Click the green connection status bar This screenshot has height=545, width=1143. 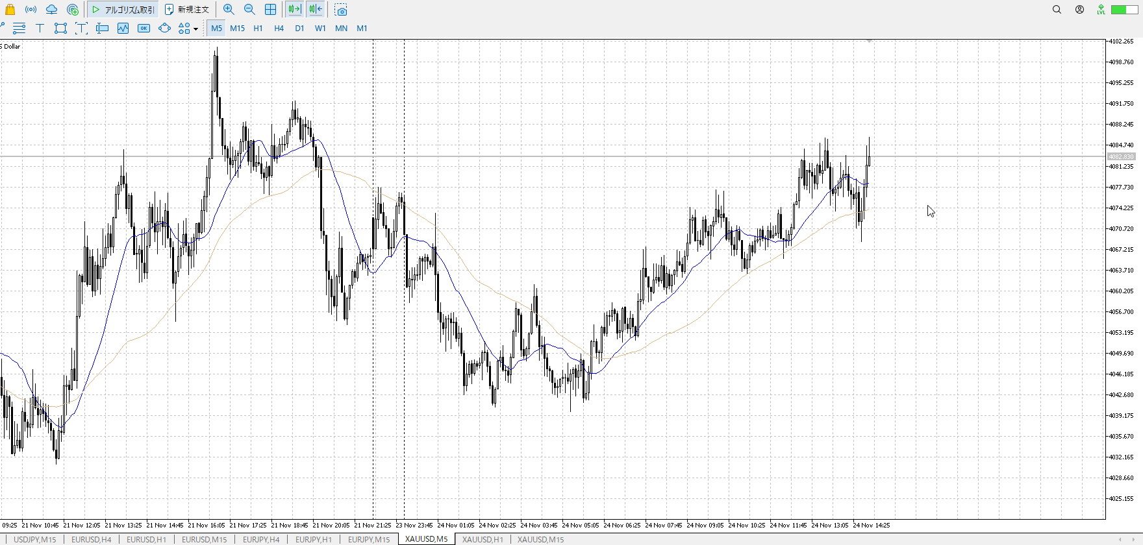pos(1124,10)
